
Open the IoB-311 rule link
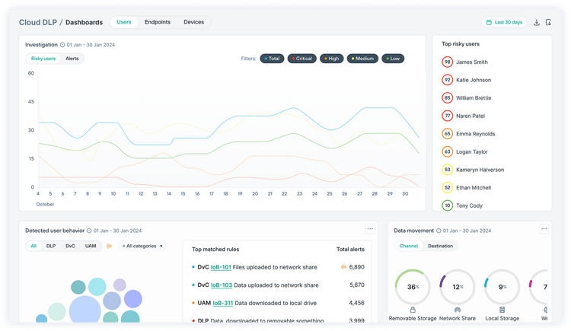point(222,303)
